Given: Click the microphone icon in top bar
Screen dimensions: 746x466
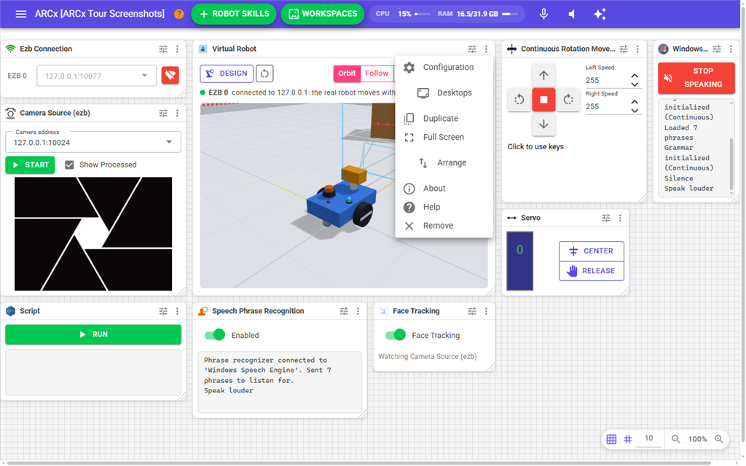Looking at the screenshot, I should [x=543, y=14].
